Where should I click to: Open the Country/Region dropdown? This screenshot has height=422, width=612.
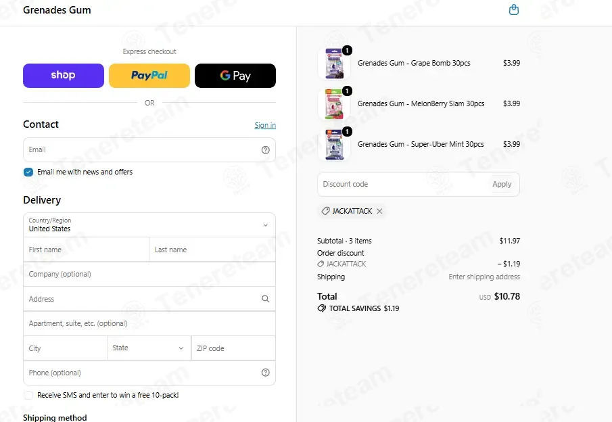(149, 225)
